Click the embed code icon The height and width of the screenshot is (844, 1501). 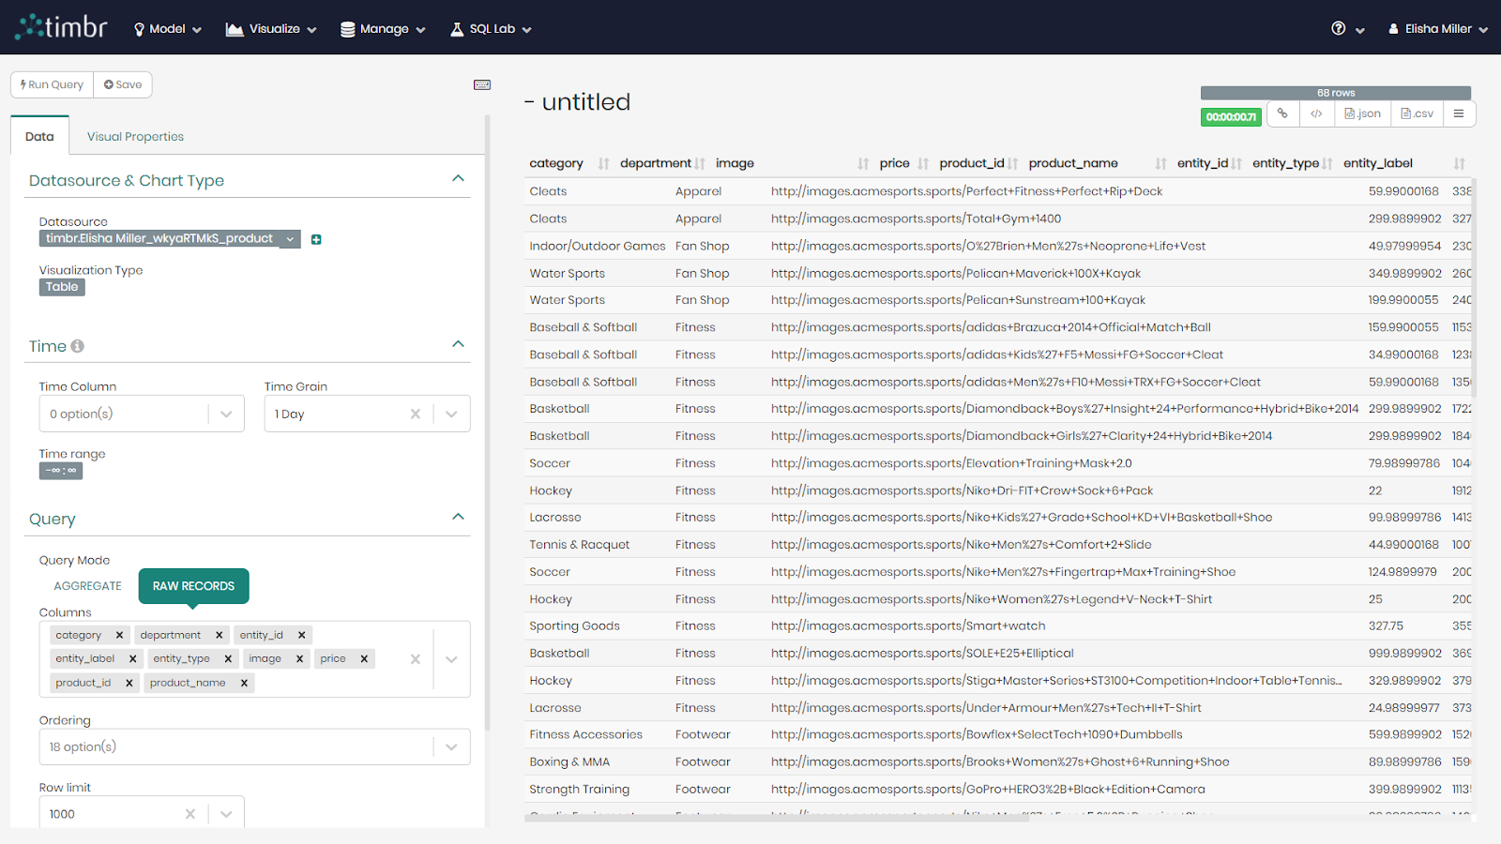1316,113
